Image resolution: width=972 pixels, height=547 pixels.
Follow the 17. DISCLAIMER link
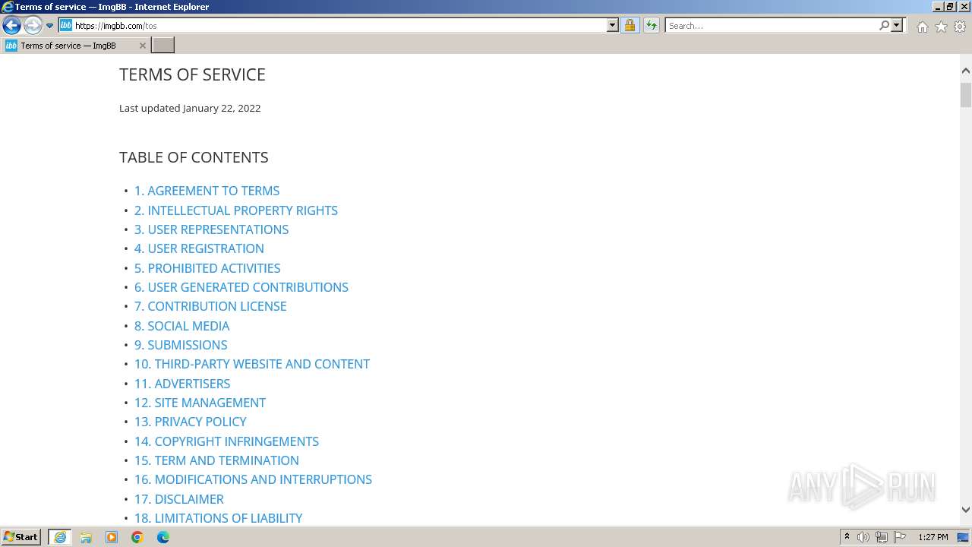[179, 499]
